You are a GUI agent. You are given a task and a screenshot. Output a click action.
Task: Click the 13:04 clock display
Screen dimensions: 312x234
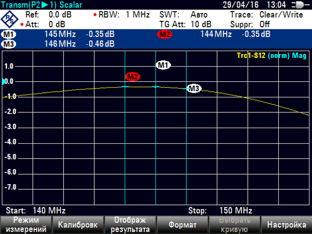pyautogui.click(x=276, y=5)
